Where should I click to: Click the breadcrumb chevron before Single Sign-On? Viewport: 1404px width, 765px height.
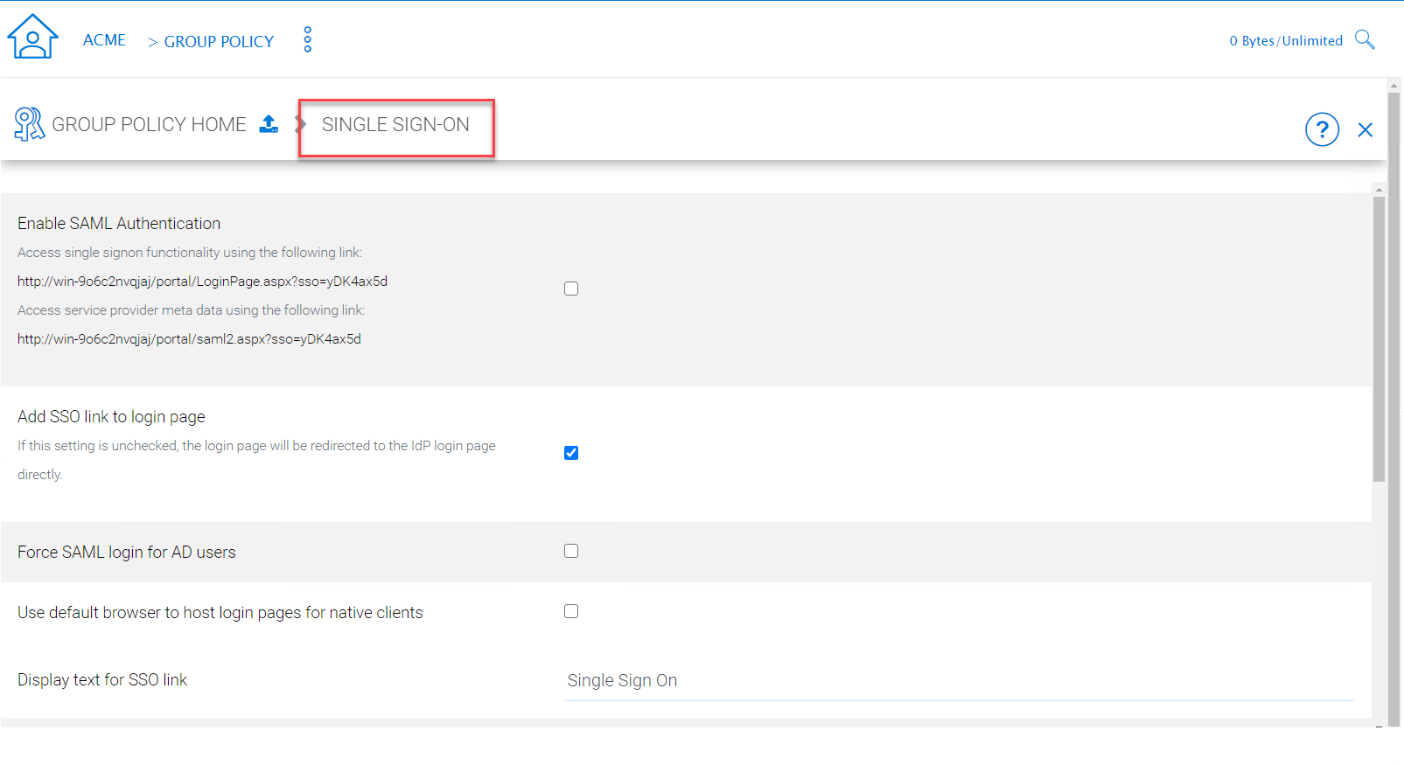300,124
